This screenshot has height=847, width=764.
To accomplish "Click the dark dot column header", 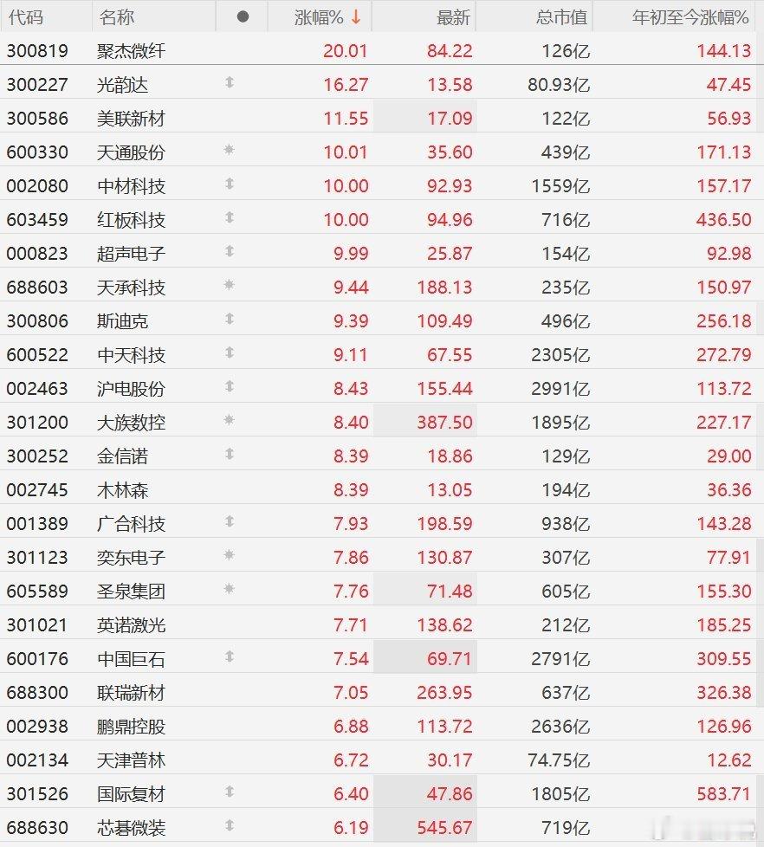I will 243,16.
